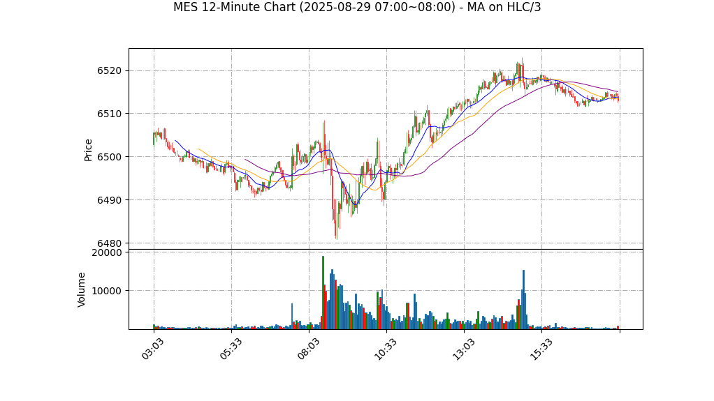
Task: Click the tallest green volume bar after 08:03
Action: (x=323, y=293)
